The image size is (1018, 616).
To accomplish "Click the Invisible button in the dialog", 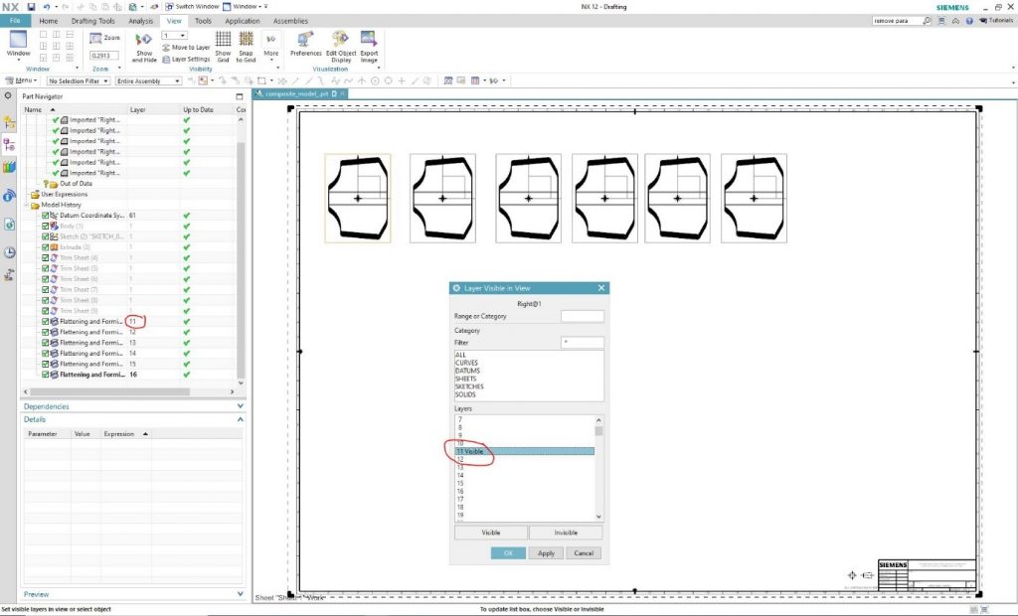I will (x=565, y=533).
